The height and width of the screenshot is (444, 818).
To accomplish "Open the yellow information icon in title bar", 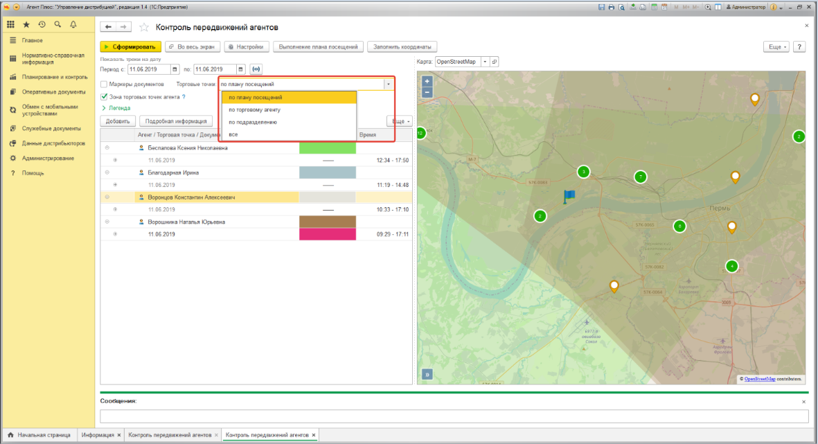I will [x=774, y=8].
